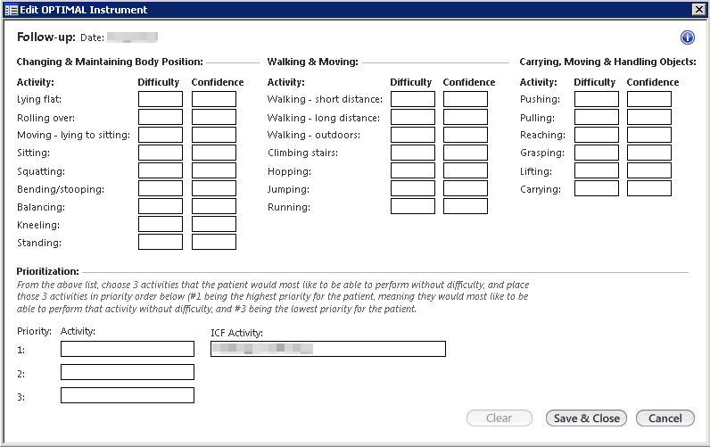710x447 pixels.
Task: Click Pulling Confidence field
Action: [649, 117]
